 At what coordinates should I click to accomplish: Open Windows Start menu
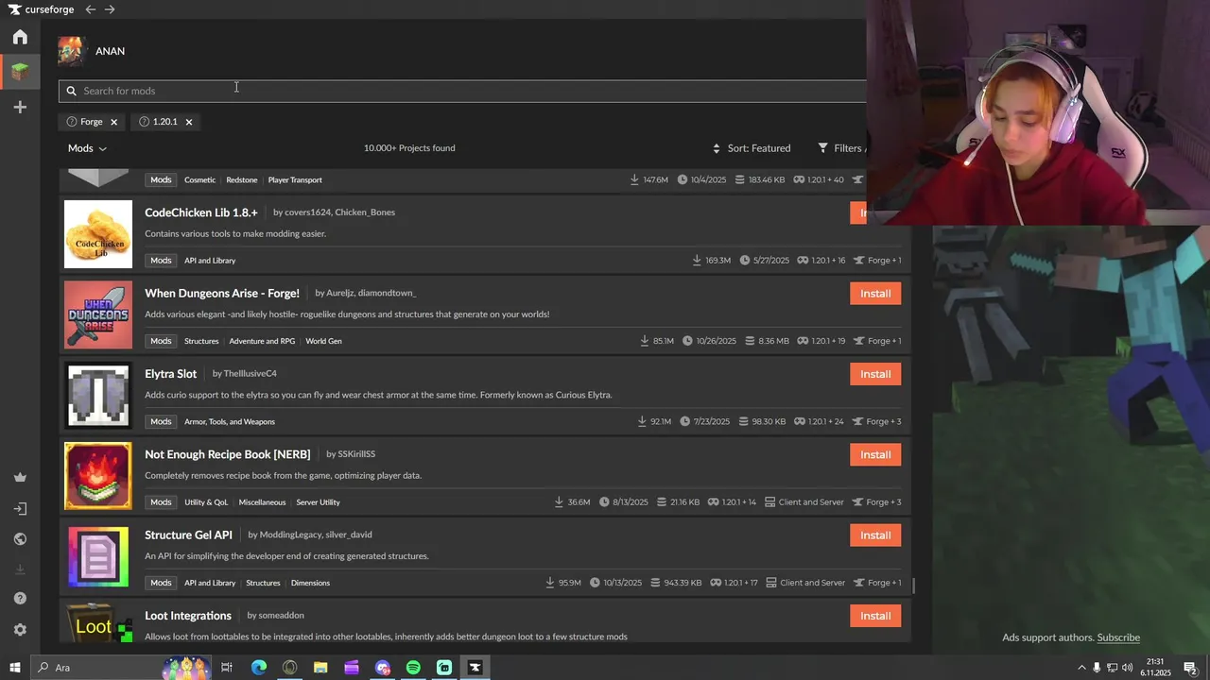pyautogui.click(x=14, y=668)
